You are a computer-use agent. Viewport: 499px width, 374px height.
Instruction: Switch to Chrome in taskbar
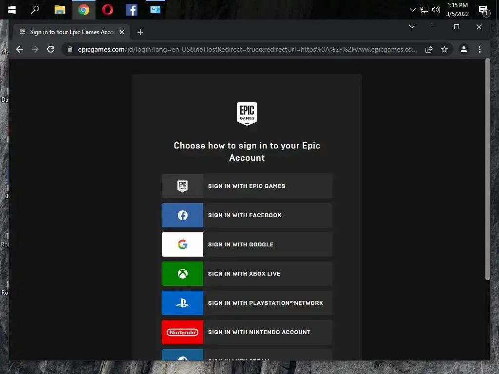[x=84, y=10]
